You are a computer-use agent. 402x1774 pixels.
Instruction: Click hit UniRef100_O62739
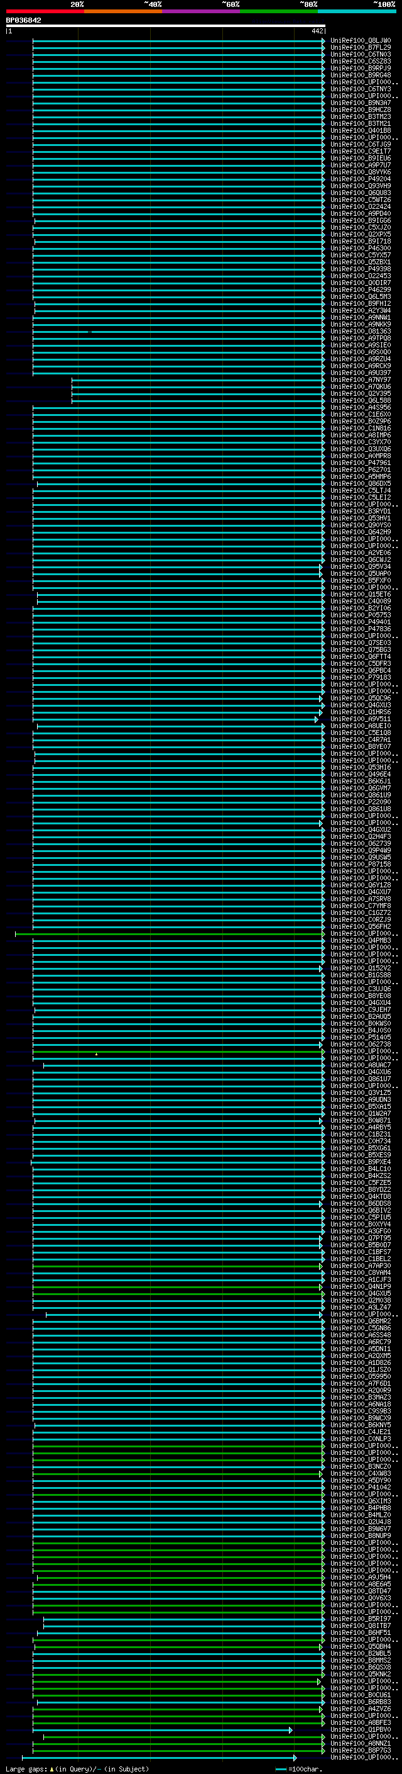pos(360,844)
